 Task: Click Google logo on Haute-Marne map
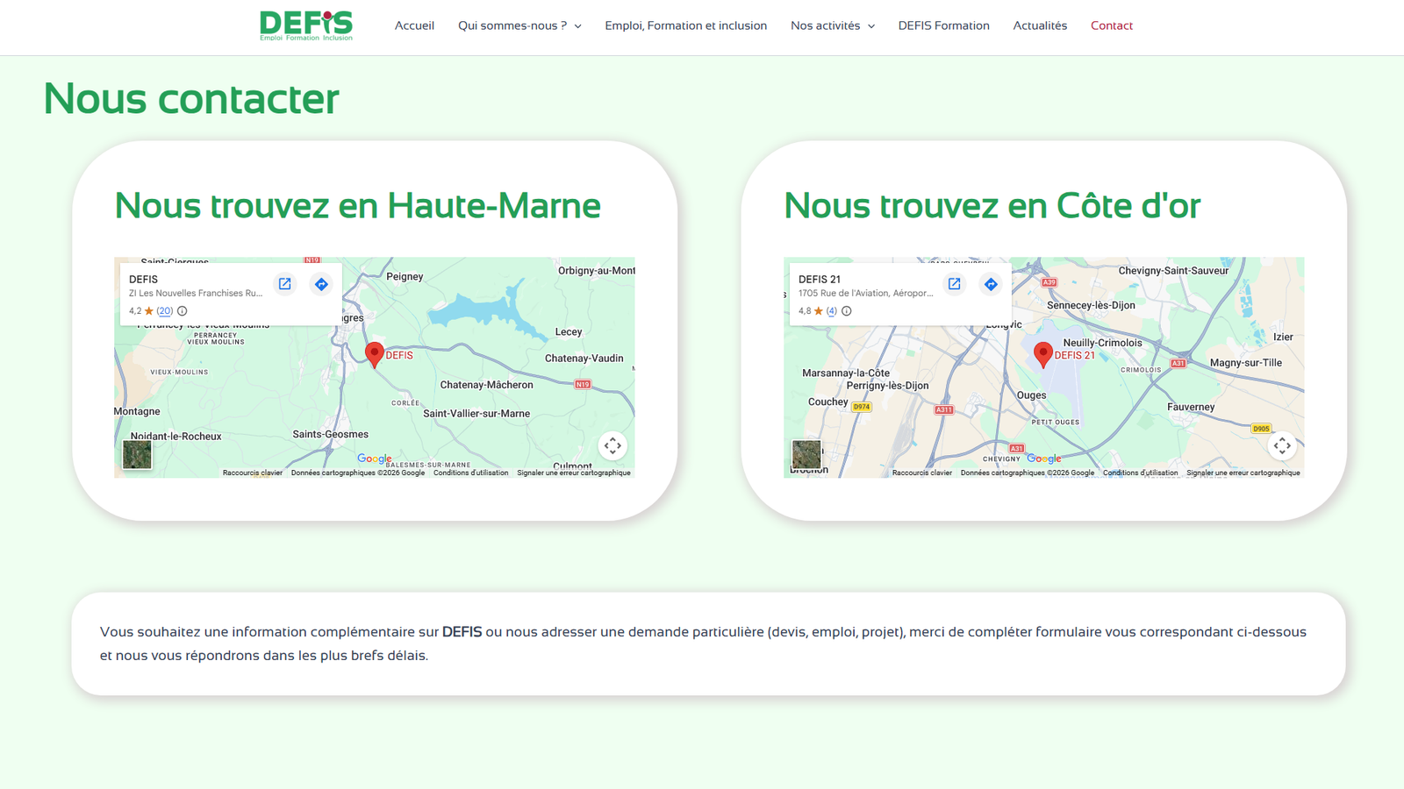pyautogui.click(x=375, y=458)
